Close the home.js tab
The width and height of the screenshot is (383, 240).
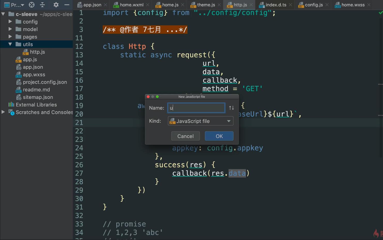pyautogui.click(x=183, y=5)
